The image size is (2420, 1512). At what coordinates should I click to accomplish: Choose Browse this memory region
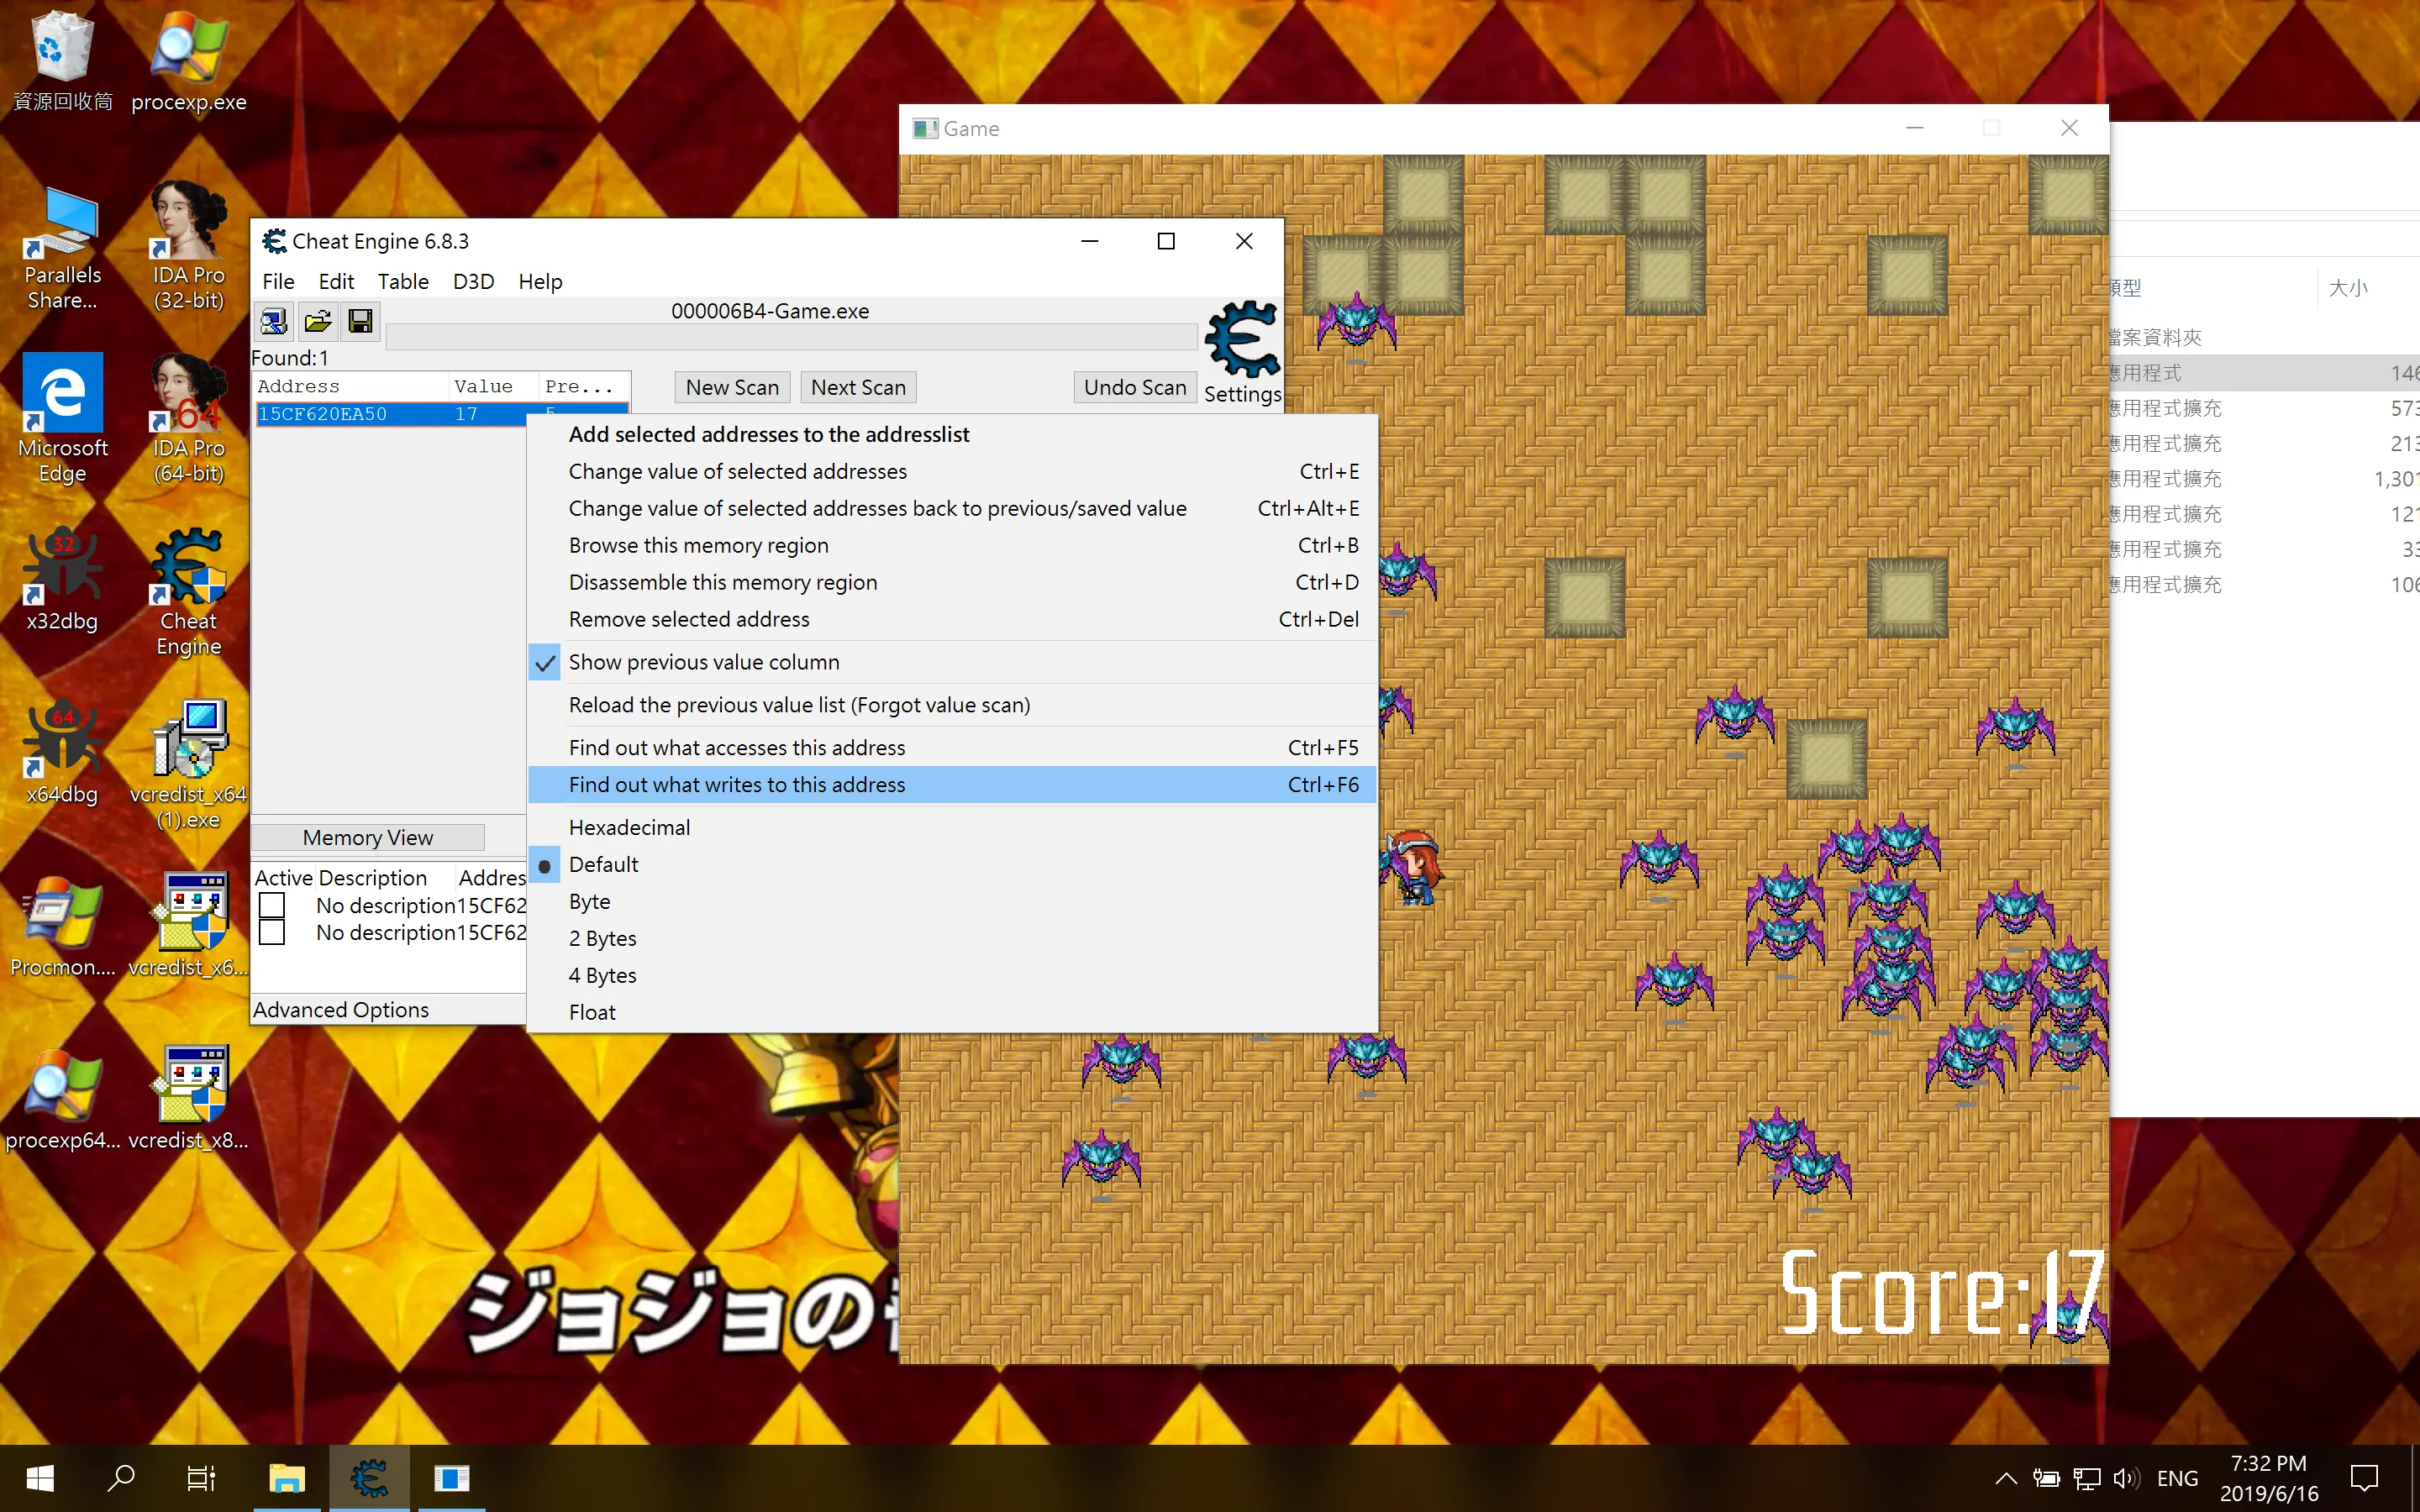(952, 546)
